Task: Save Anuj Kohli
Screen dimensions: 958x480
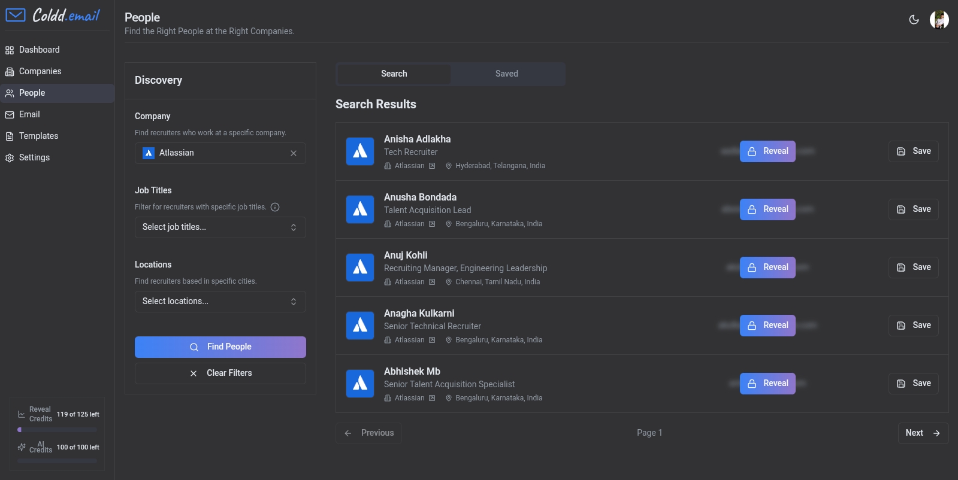Action: point(914,268)
